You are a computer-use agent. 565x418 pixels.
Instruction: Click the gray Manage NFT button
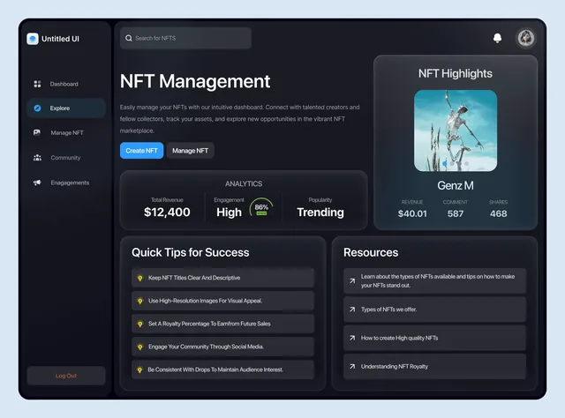pyautogui.click(x=191, y=151)
